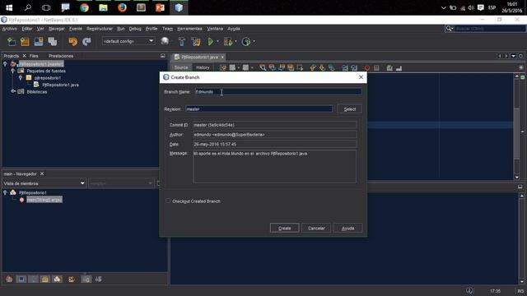Show the editor documents list dropdown
The height and width of the screenshot is (296, 527).
click(513, 56)
